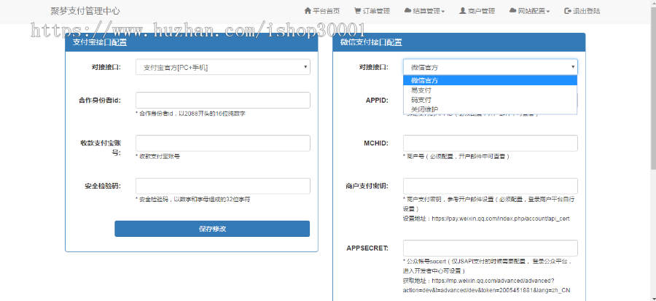Click the hint text about 2088开头的16位纯数字

[x=190, y=113]
